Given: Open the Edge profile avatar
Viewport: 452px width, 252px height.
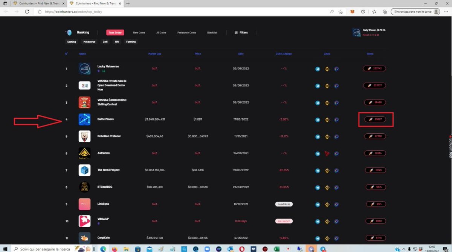Looking at the screenshot, I should click(436, 12).
